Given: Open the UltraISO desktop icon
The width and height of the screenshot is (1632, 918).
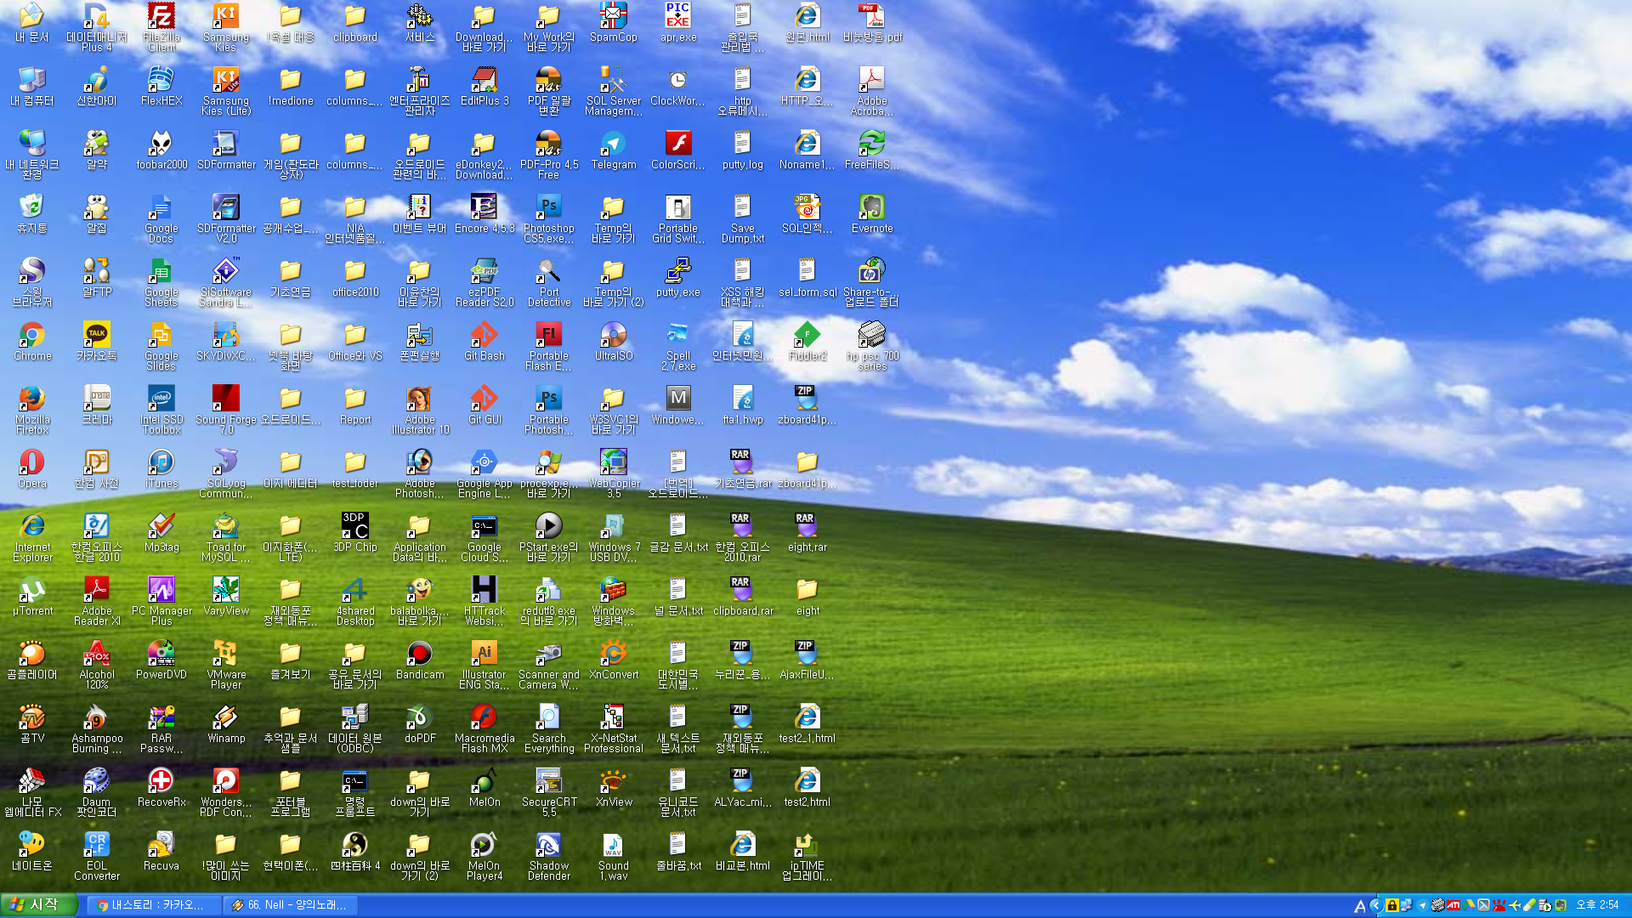Looking at the screenshot, I should coord(614,341).
